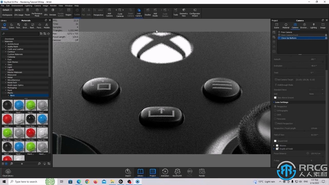Switch to the Colors library tab

point(12,26)
